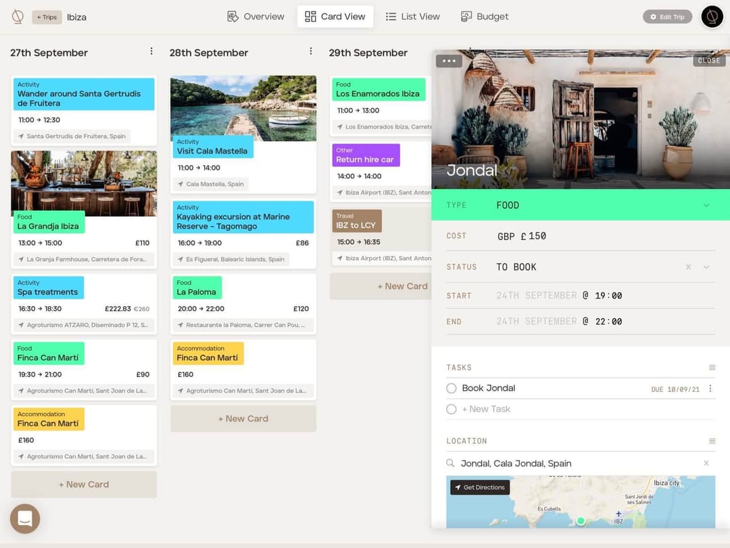Viewport: 730px width, 548px height.
Task: Click the New Task empty checkbox
Action: click(451, 409)
